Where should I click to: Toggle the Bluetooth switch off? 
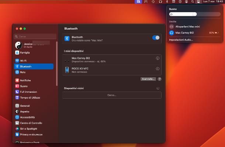156,38
